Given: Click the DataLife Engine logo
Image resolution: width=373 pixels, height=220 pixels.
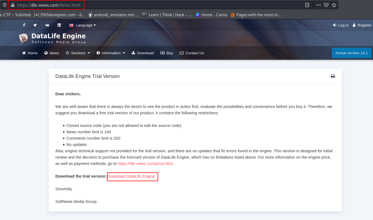Looking at the screenshot, I should [52, 38].
